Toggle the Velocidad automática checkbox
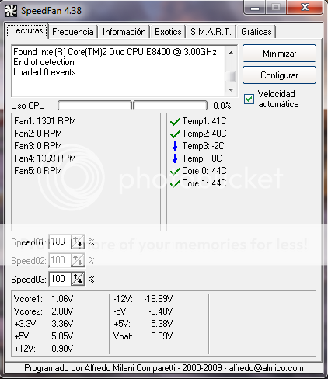This screenshot has width=328, height=379. click(x=249, y=99)
